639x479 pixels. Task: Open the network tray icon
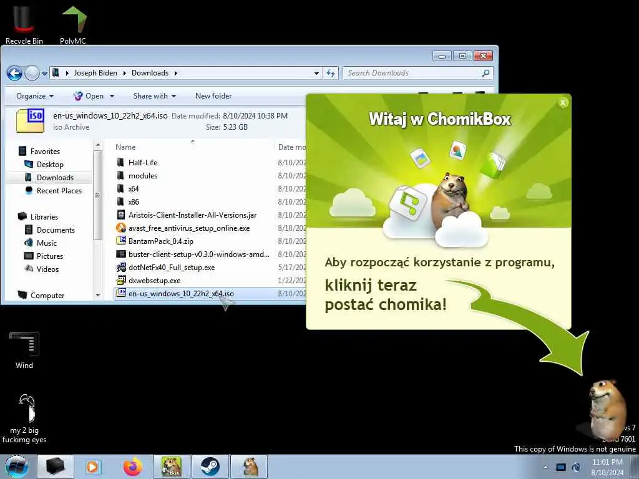[x=561, y=467]
